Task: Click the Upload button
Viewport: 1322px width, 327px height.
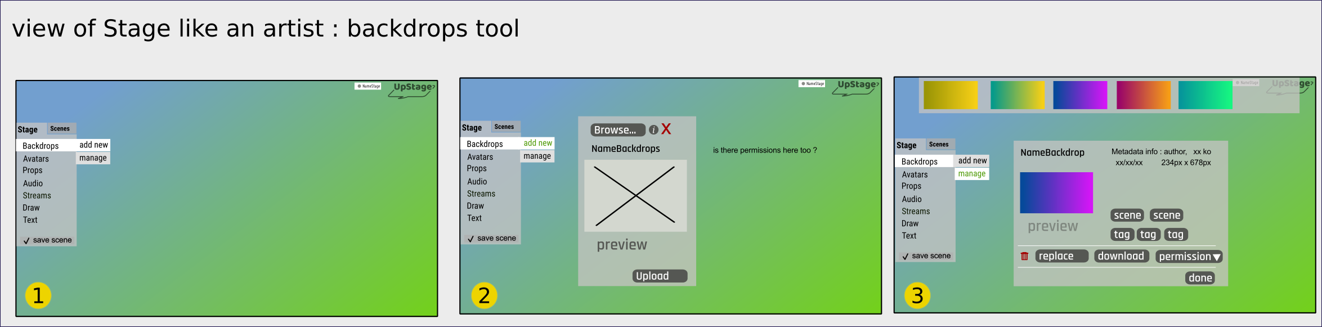Action: 660,276
